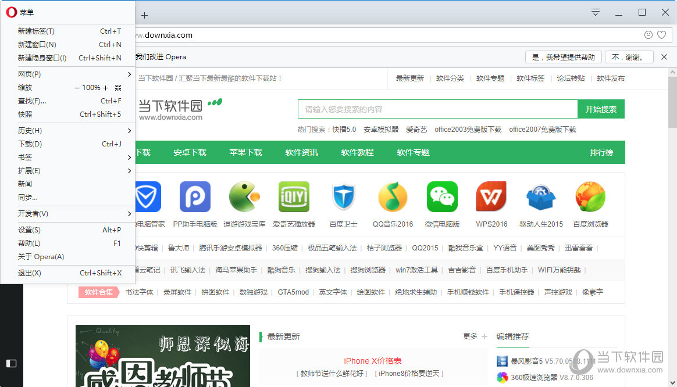Open 同步... menu entry
This screenshot has height=387, width=677.
point(68,198)
